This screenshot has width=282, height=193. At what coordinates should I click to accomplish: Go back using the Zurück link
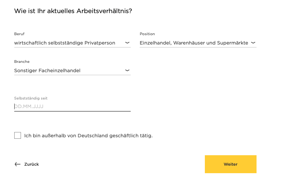pos(27,164)
